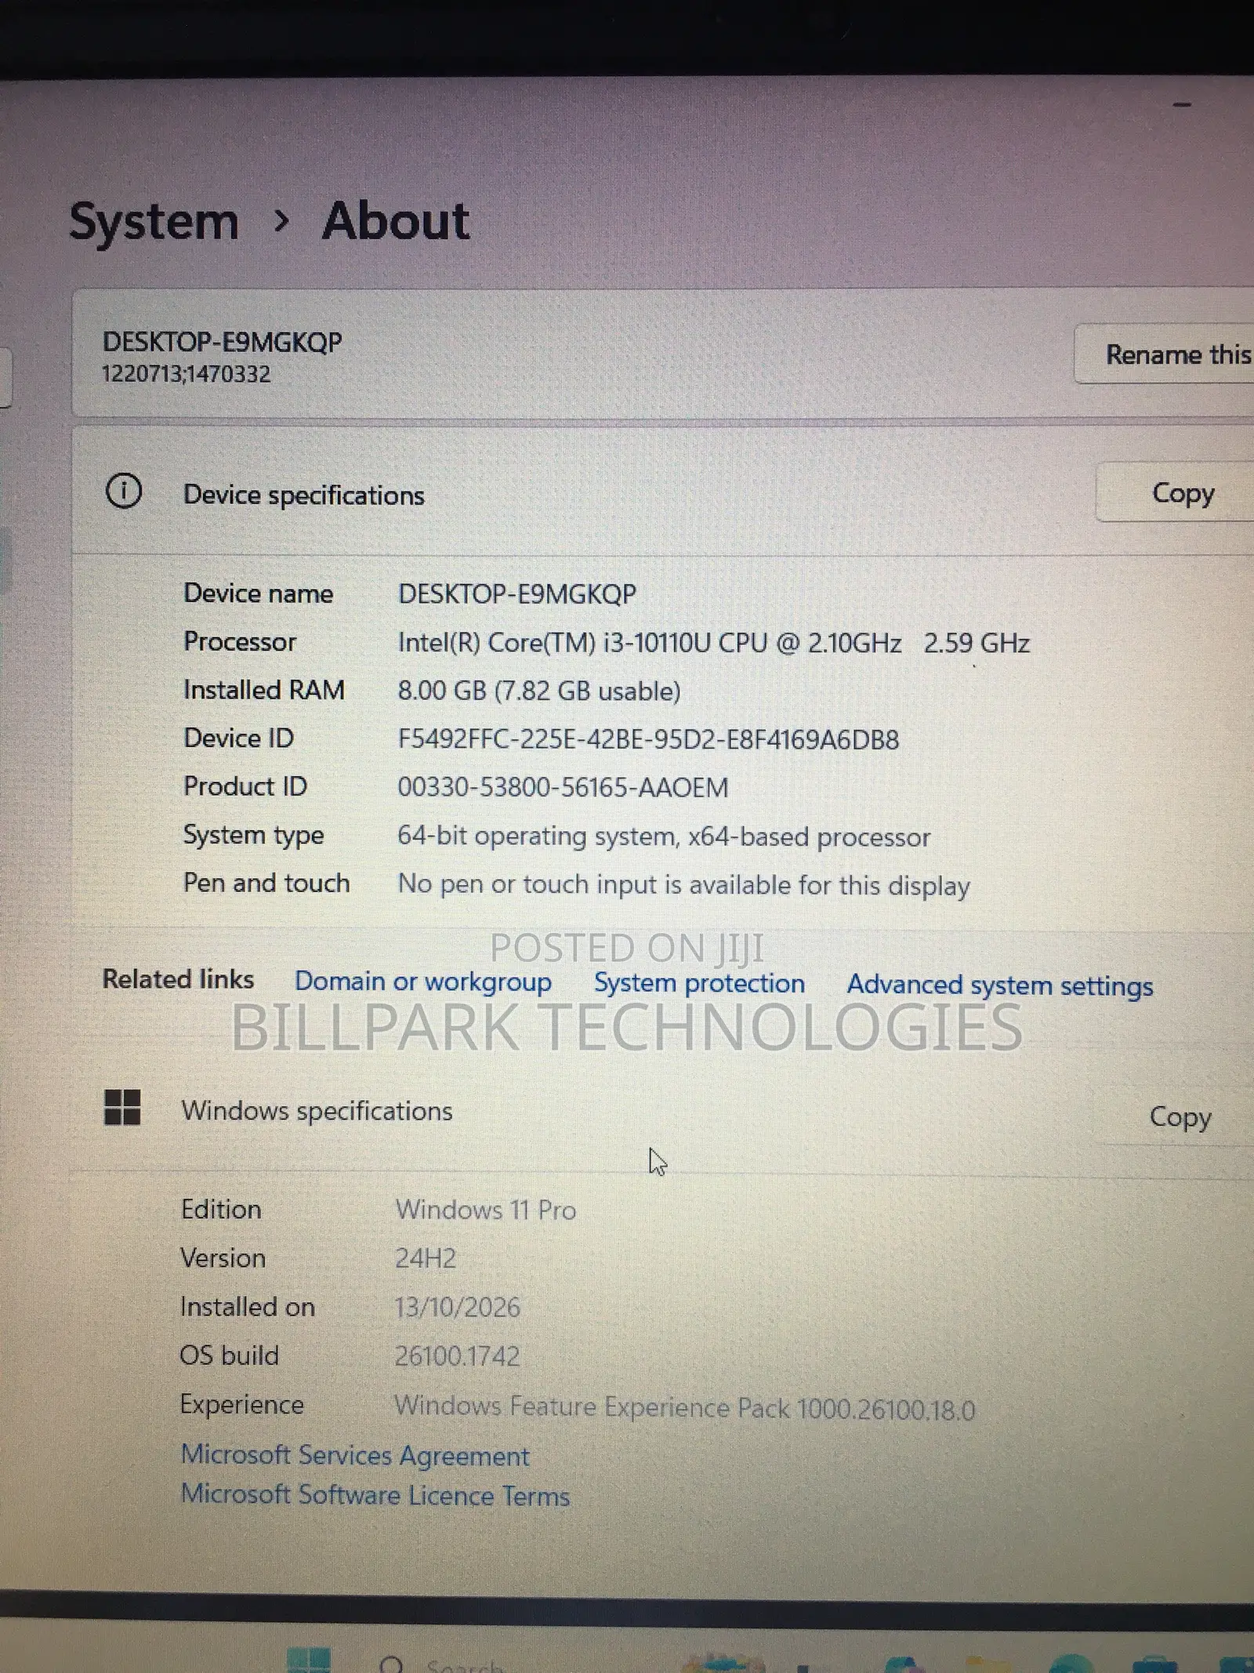The height and width of the screenshot is (1673, 1254).
Task: Click the Device specifications info icon
Action: click(x=124, y=492)
